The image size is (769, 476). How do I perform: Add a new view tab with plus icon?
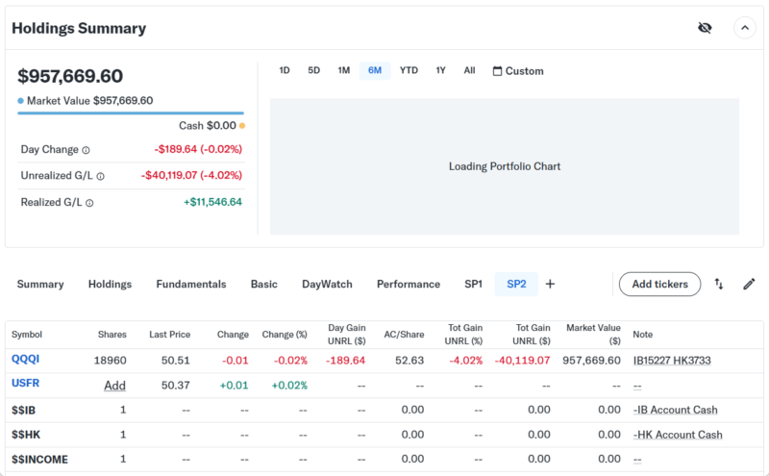point(550,284)
